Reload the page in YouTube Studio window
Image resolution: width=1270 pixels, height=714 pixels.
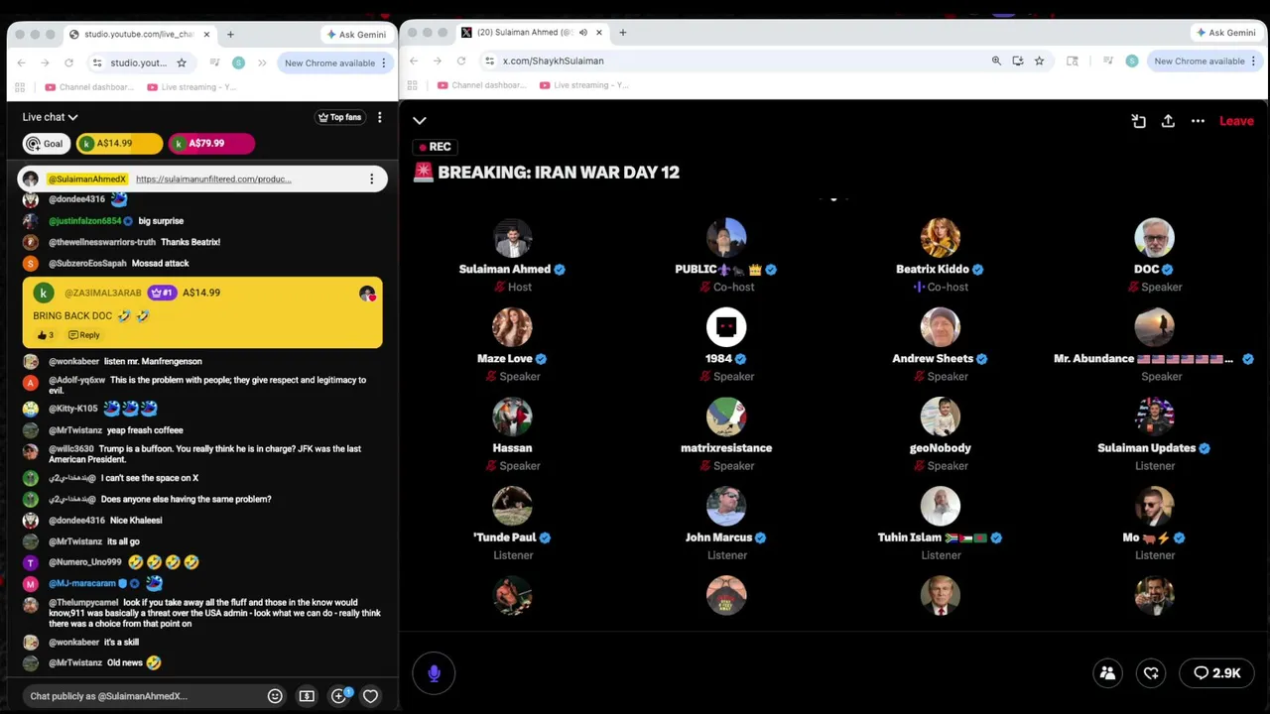pyautogui.click(x=68, y=62)
